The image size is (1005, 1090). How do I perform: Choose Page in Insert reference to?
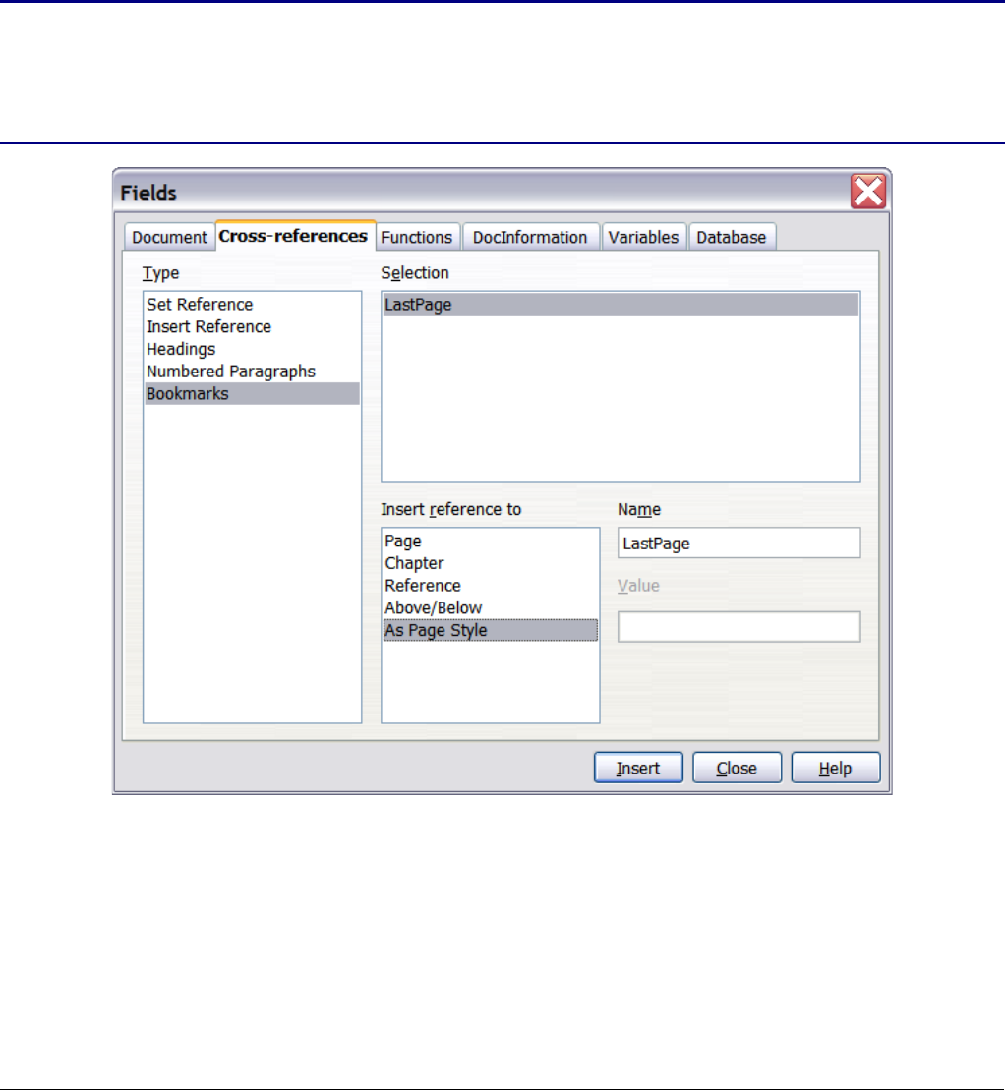click(491, 541)
